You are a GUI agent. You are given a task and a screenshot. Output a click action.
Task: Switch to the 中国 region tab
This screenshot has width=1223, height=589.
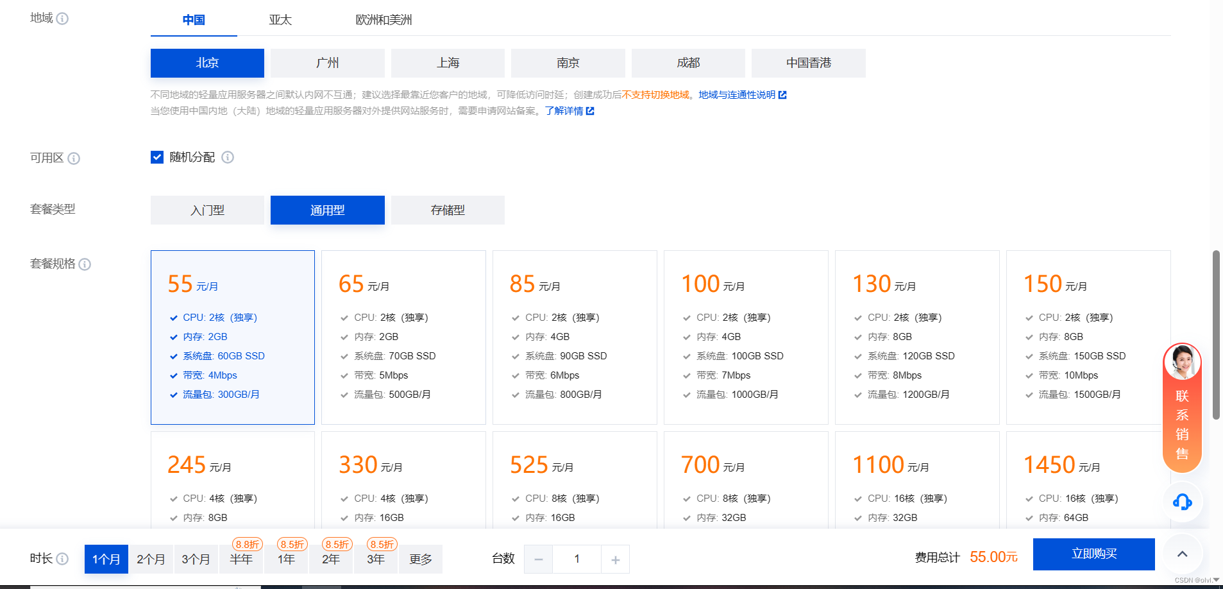pos(194,20)
